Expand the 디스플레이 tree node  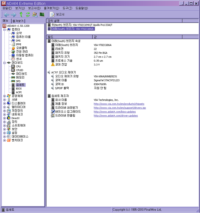coord(4,103)
